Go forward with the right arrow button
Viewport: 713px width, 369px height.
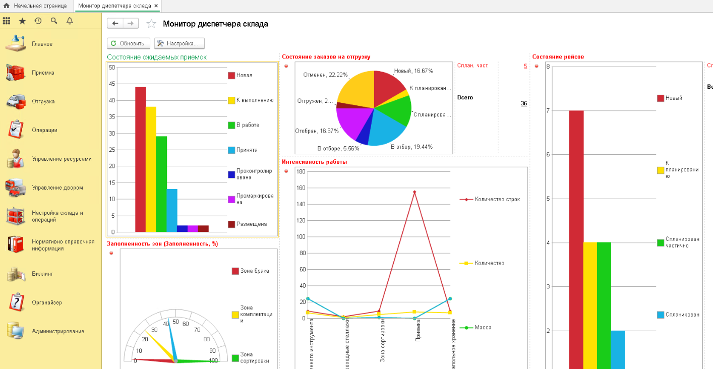pos(130,24)
